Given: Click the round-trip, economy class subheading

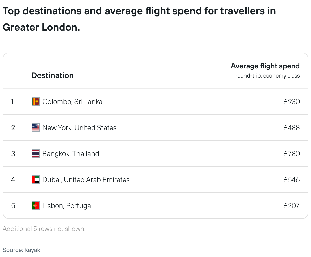Looking at the screenshot, I should coord(267,76).
